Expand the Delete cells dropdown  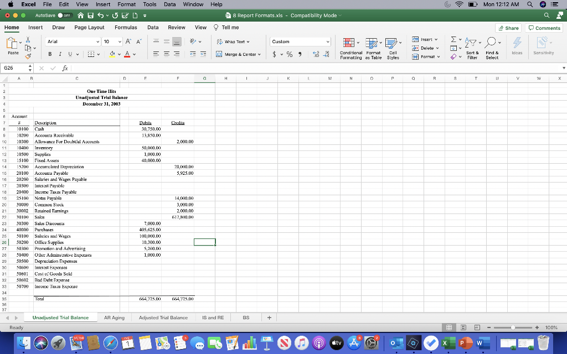coord(437,48)
